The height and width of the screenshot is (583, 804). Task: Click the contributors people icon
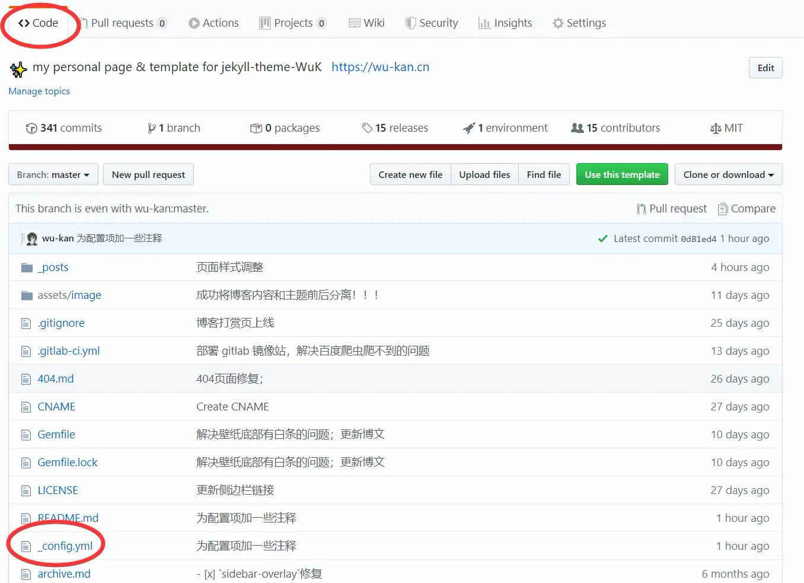tap(578, 128)
